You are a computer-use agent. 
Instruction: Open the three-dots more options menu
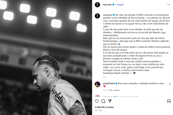click(169, 5)
